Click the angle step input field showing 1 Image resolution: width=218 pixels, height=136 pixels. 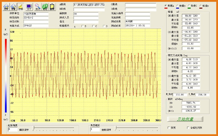95,129
